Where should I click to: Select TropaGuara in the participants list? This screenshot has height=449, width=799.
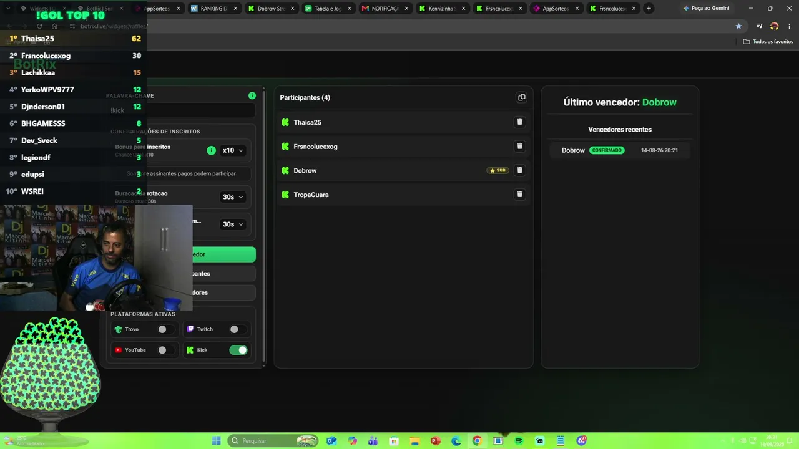click(311, 195)
